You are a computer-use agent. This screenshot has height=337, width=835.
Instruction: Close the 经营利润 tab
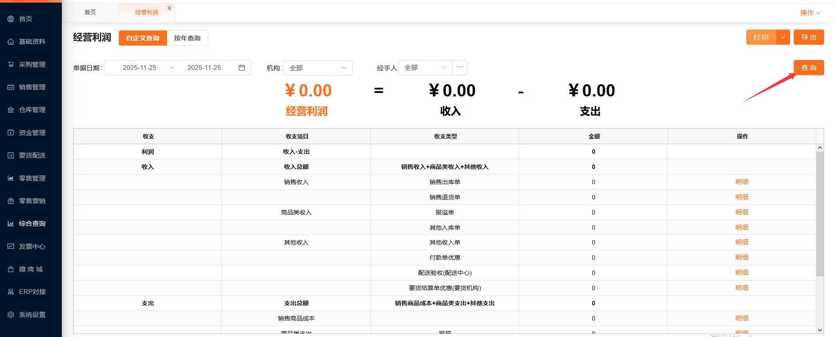pos(169,8)
